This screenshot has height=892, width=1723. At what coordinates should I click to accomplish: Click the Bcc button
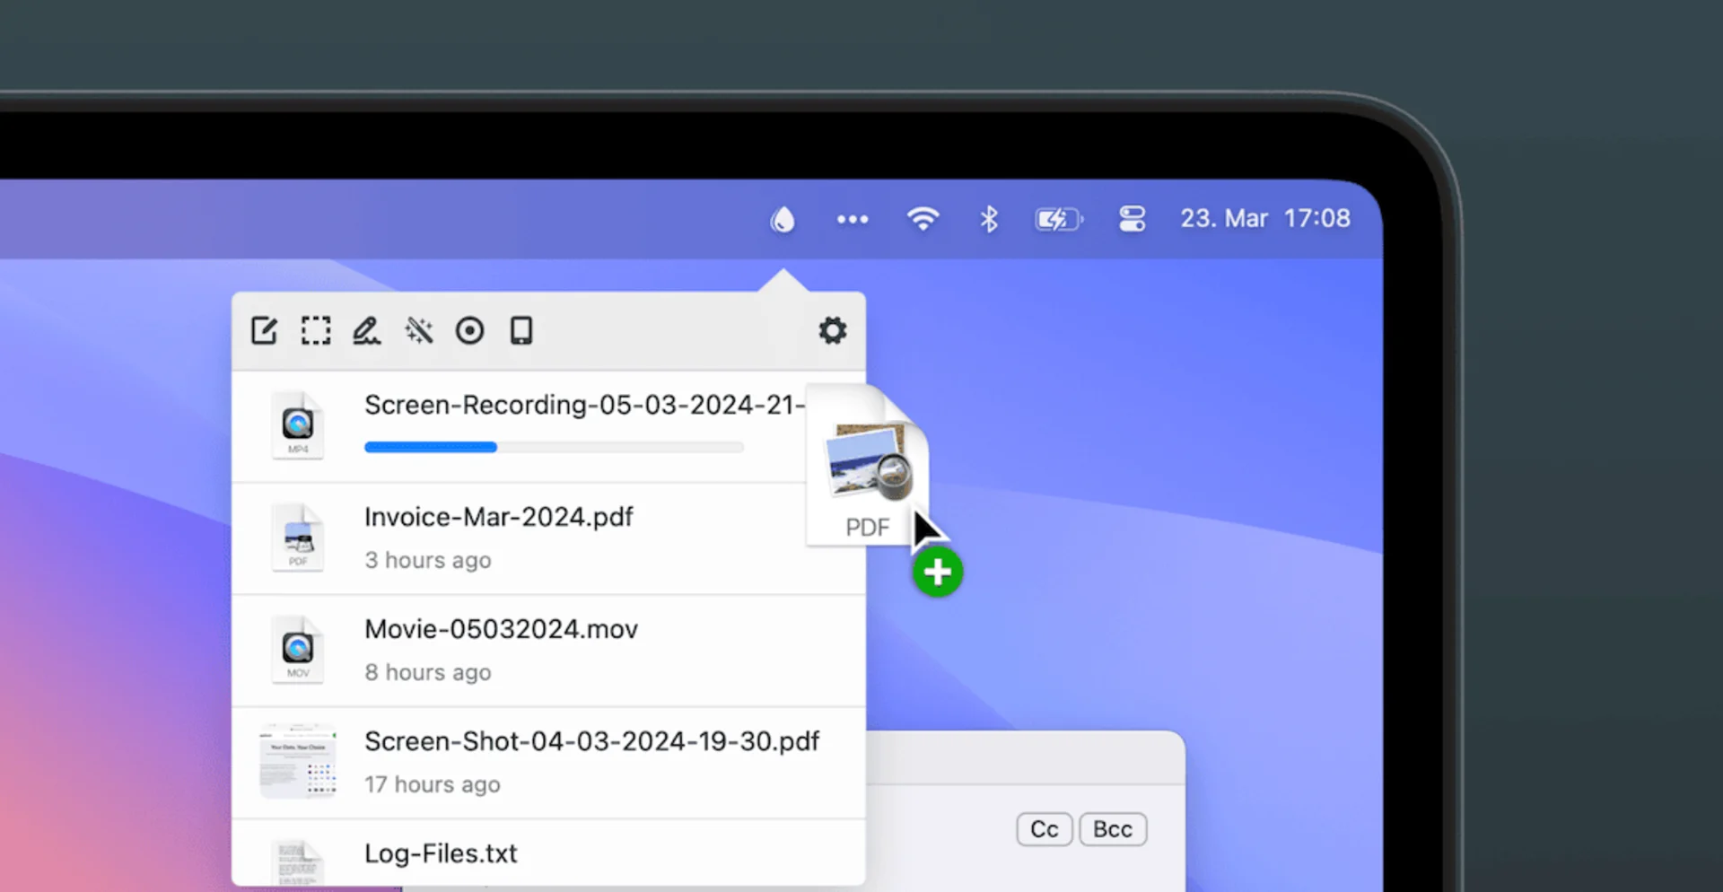coord(1112,828)
